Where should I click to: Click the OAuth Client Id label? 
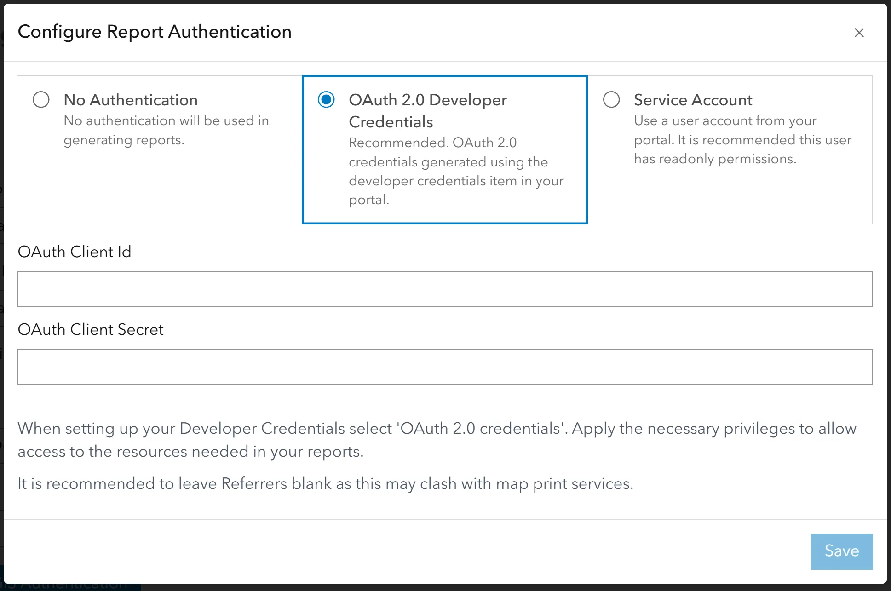(74, 252)
